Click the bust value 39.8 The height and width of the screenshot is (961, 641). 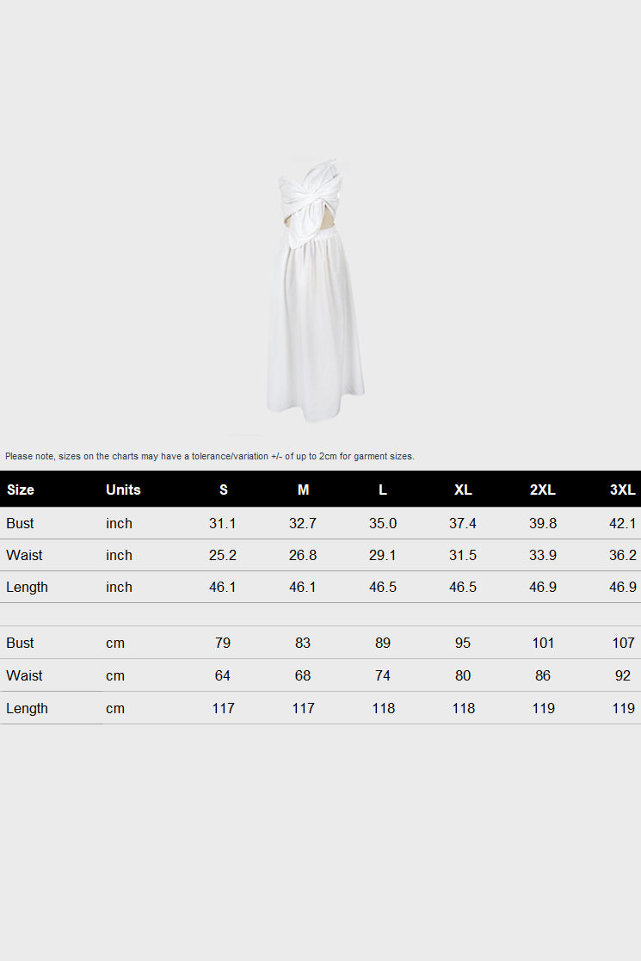tap(542, 523)
